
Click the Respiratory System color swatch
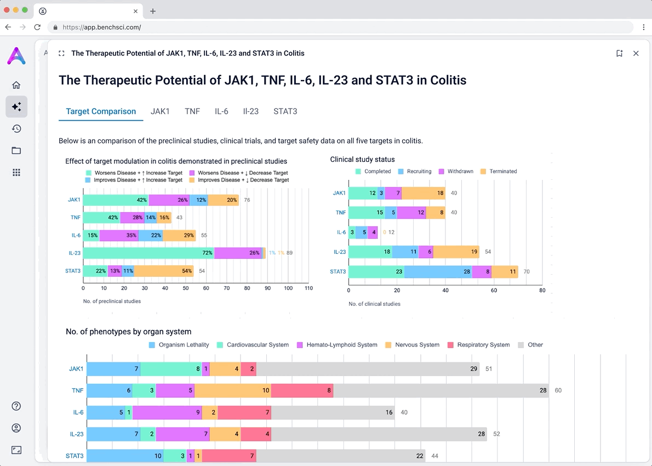(450, 345)
